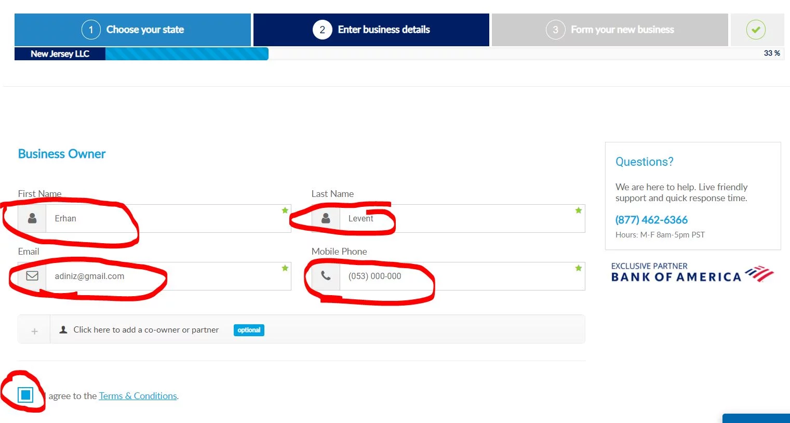Expand the add a co-owner or partner row
This screenshot has height=423, width=790.
(x=146, y=330)
